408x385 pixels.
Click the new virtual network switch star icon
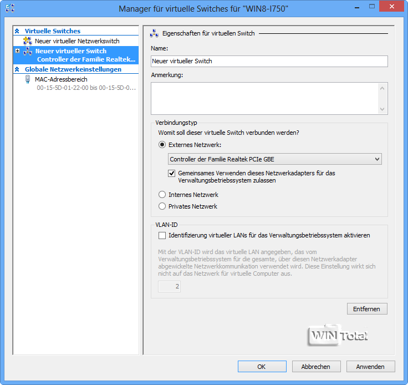pos(28,41)
